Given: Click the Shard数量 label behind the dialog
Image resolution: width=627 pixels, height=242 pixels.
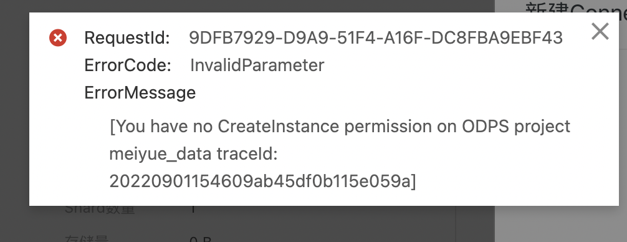Looking at the screenshot, I should [x=100, y=210].
